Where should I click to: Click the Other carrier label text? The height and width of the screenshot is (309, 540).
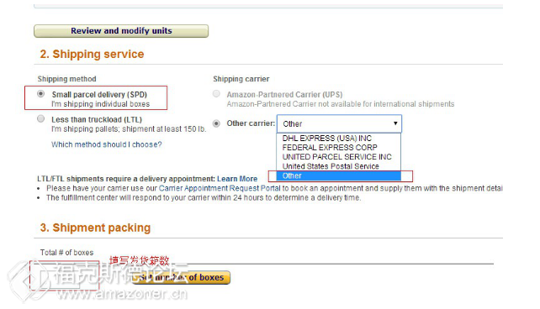pyautogui.click(x=251, y=123)
